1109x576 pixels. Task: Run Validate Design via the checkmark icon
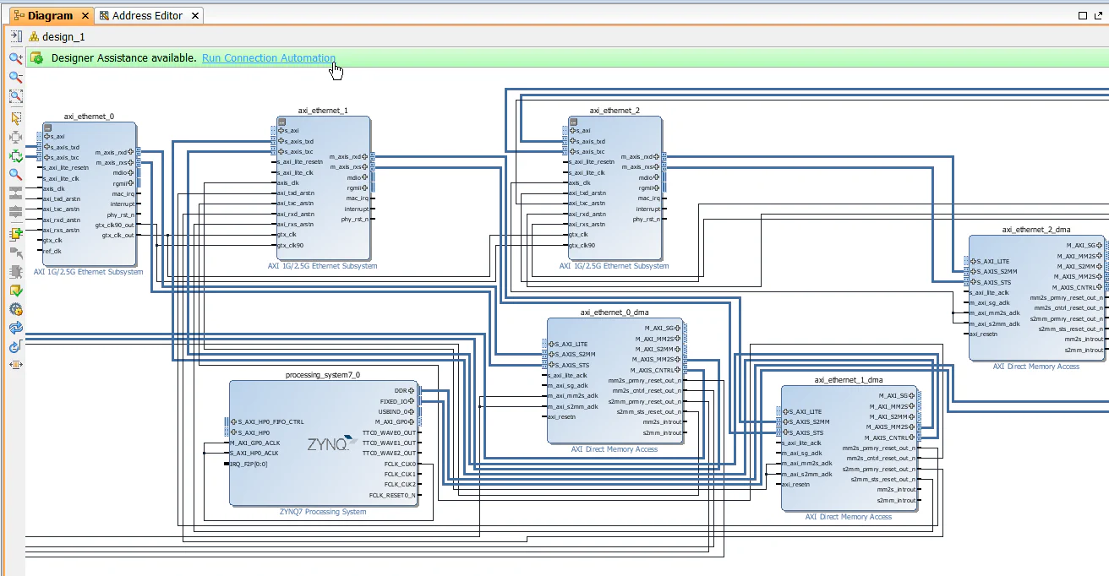[x=14, y=291]
